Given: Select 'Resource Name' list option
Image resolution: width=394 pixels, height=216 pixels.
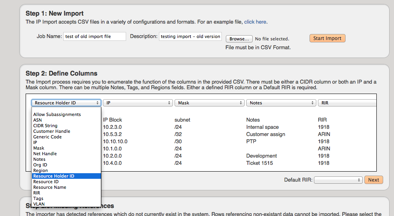Looking at the screenshot, I should tap(50, 187).
